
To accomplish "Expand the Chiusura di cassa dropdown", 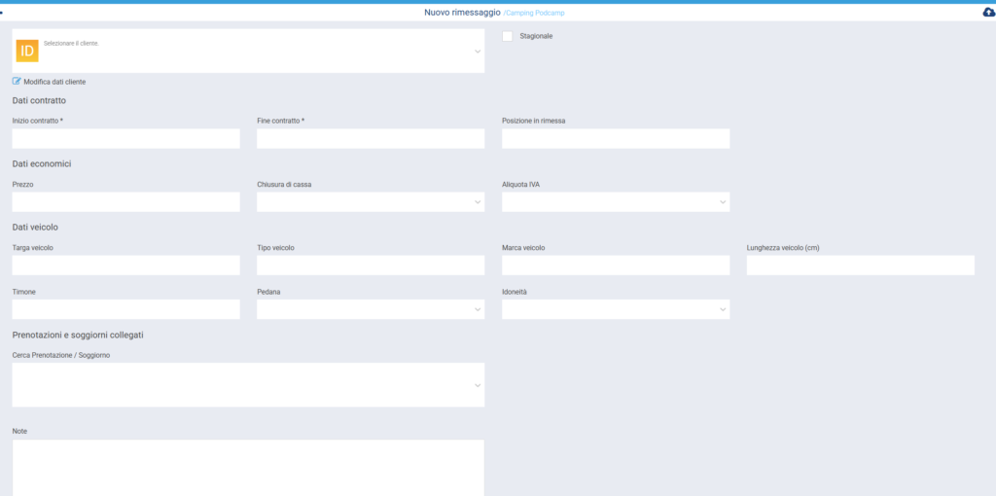I will pyautogui.click(x=370, y=202).
